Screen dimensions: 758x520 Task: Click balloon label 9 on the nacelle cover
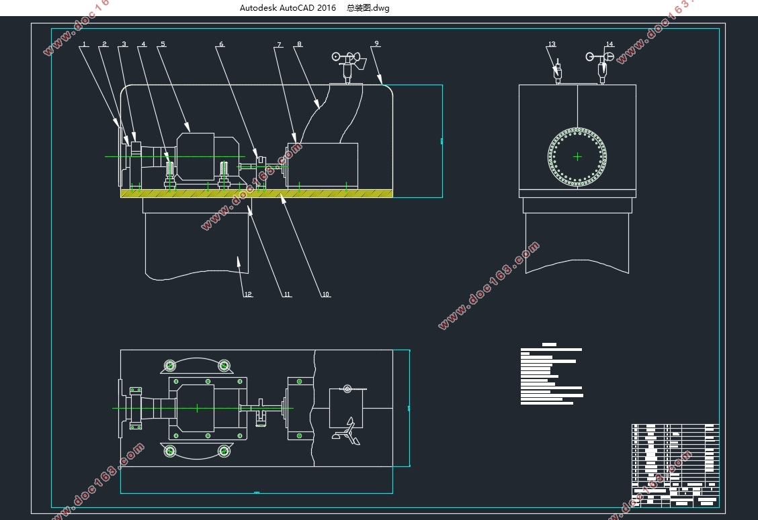[x=376, y=43]
